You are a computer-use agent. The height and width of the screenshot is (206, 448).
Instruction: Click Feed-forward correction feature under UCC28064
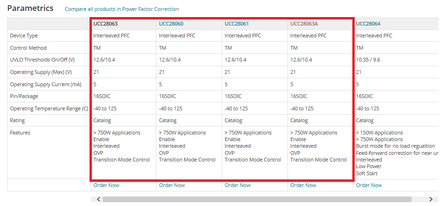tap(397, 153)
